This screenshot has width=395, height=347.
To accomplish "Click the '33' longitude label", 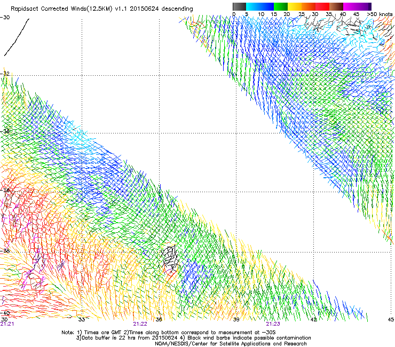I will click(81, 320).
